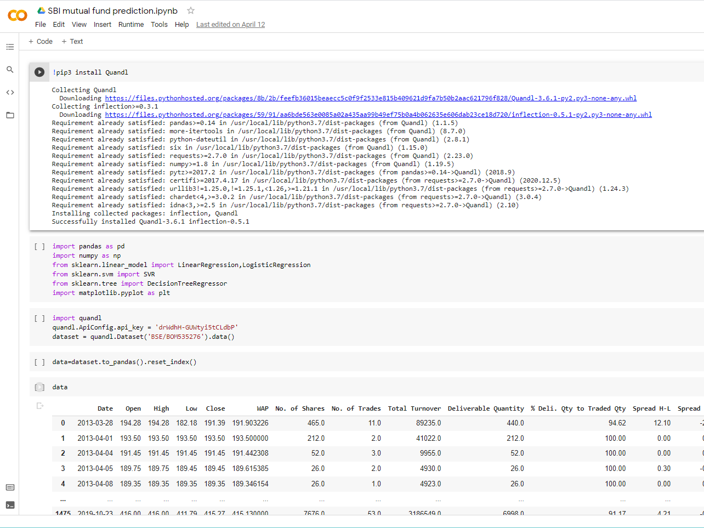Screen dimensions: 704x528
Task: Click Total Turnover value 41022.0
Action: [428, 439]
